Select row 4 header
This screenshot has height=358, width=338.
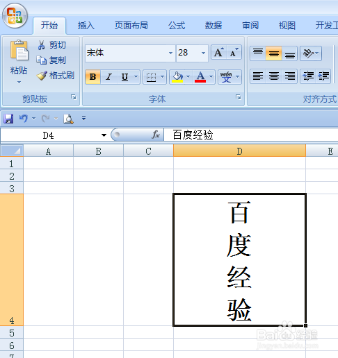coord(12,260)
